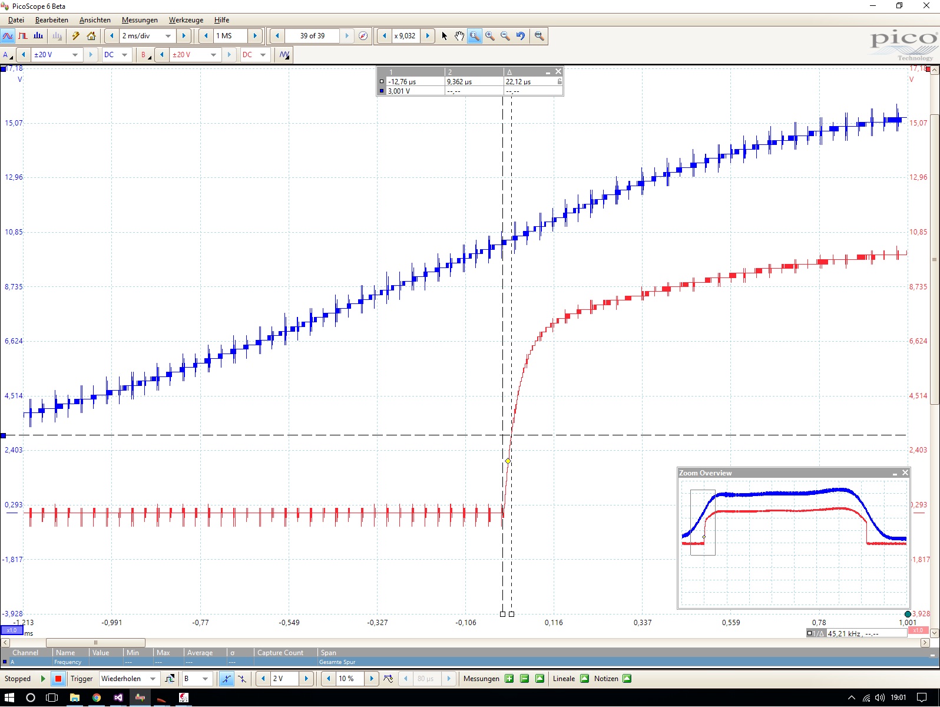Click the trigger delay enable icon
Screen dimensions: 940x707
pos(388,679)
